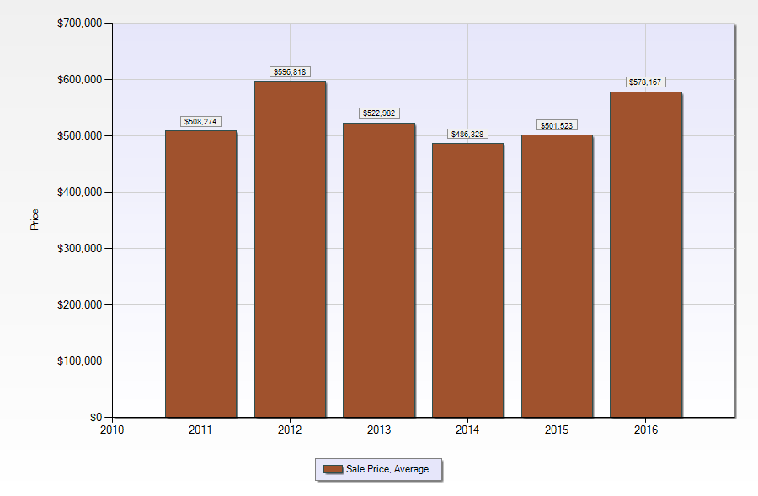Click the $700,000 y-axis label
758x496 pixels.
click(80, 24)
